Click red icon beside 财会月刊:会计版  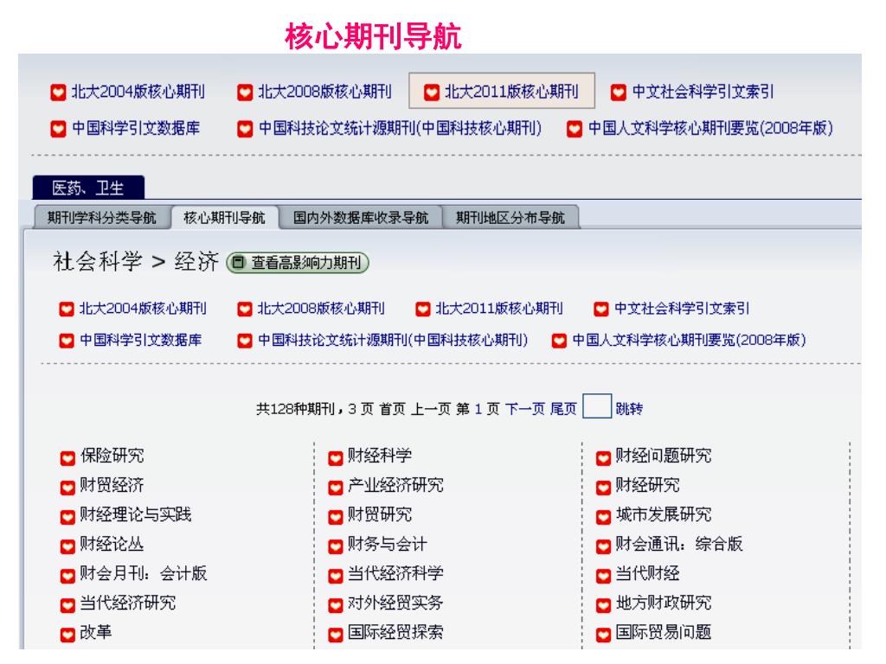[x=67, y=575]
